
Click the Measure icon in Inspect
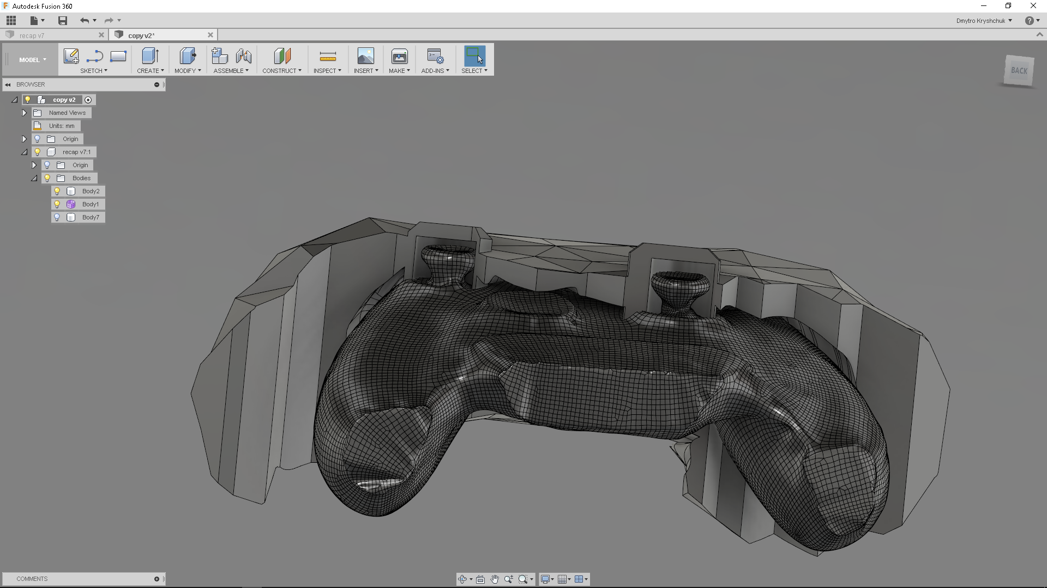[x=328, y=56]
